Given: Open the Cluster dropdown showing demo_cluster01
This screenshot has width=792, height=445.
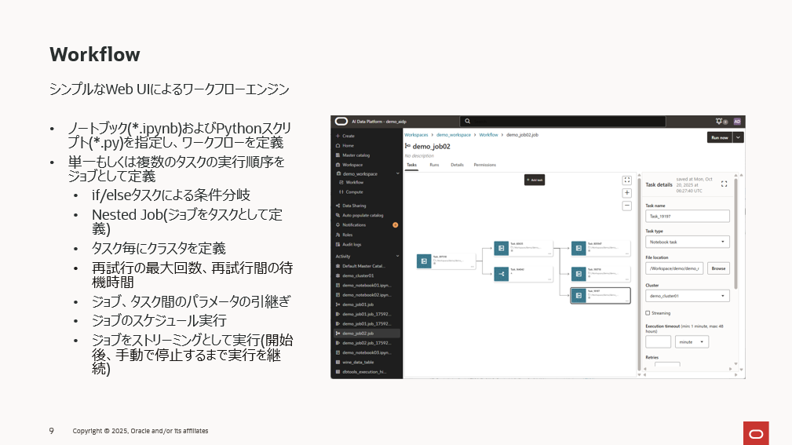Looking at the screenshot, I should point(688,296).
